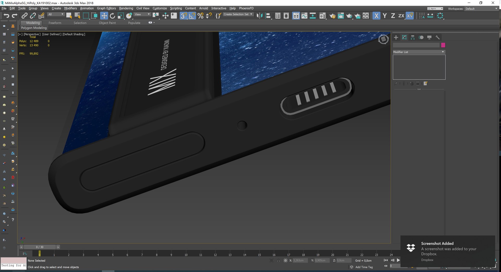Step the time slider forward one frame
This screenshot has height=272, width=501.
click(58, 247)
